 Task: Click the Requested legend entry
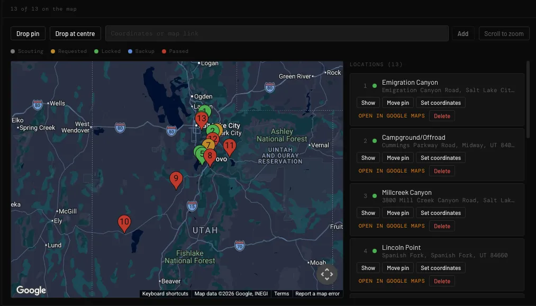pyautogui.click(x=69, y=51)
